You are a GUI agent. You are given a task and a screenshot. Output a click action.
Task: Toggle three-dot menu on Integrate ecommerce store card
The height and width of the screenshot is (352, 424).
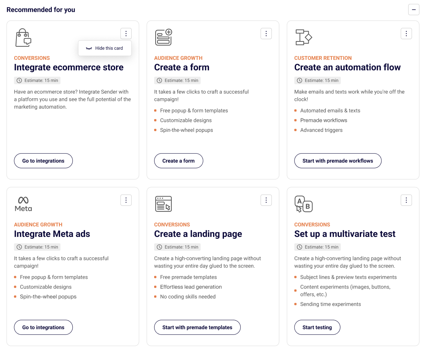126,34
